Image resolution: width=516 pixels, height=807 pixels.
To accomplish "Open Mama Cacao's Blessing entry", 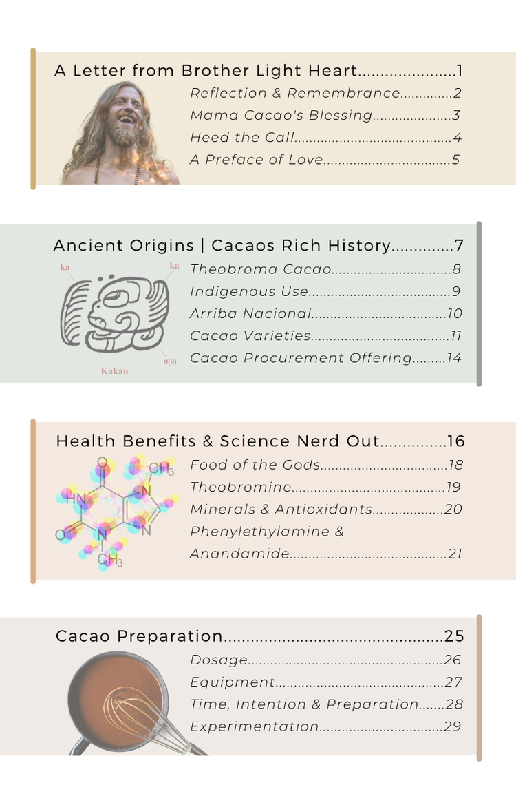I will pos(325,115).
